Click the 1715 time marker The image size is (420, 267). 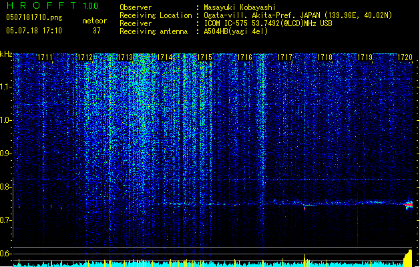204,57
